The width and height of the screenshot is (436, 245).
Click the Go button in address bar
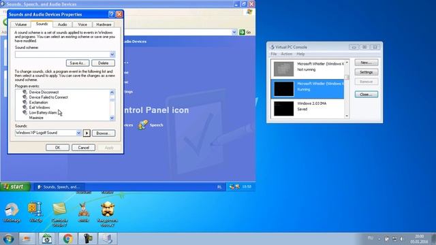point(245,32)
